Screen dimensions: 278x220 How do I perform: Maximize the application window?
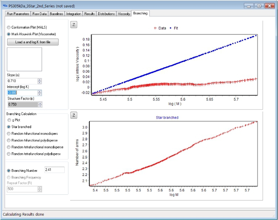tap(259, 6)
